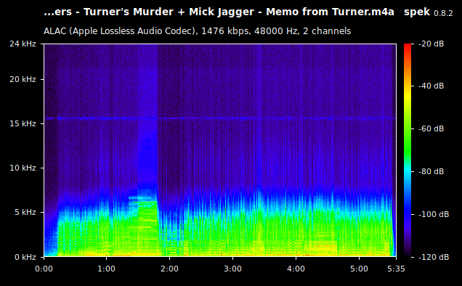Viewport: 462px width, 286px height.
Task: Click the '4:00' time axis label
Action: point(296,269)
